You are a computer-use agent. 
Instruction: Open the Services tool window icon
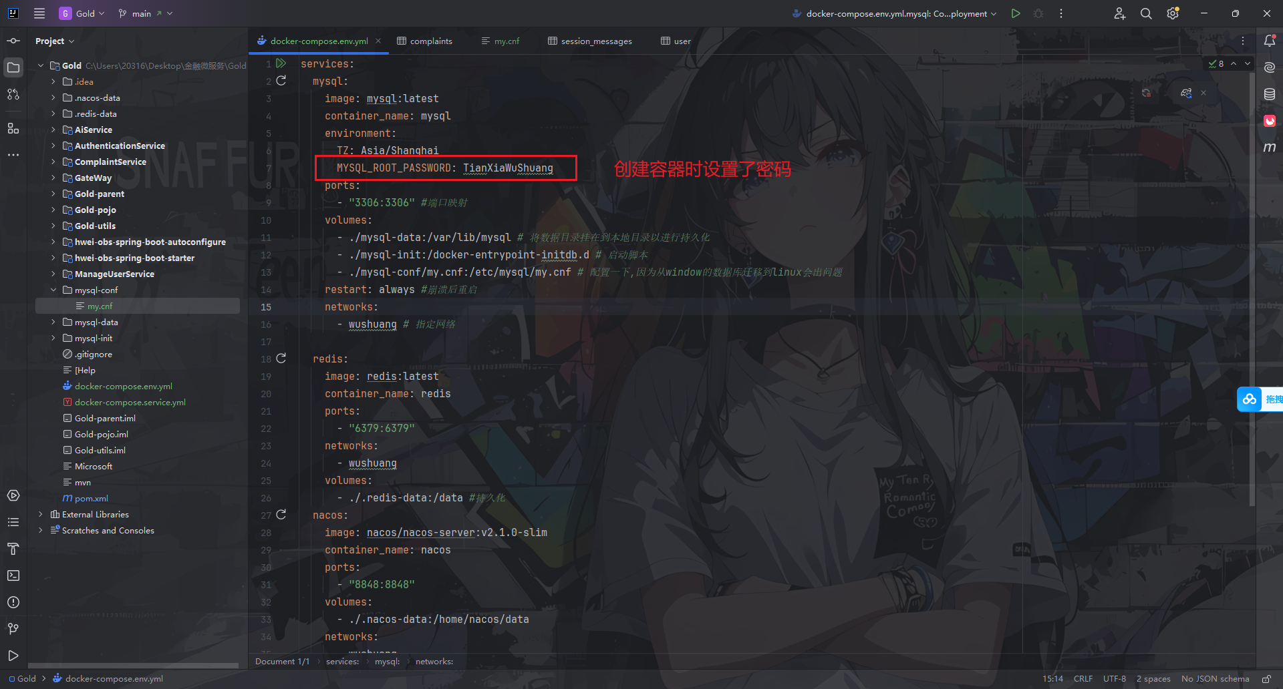13,495
